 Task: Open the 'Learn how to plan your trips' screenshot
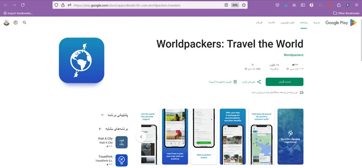175,137
